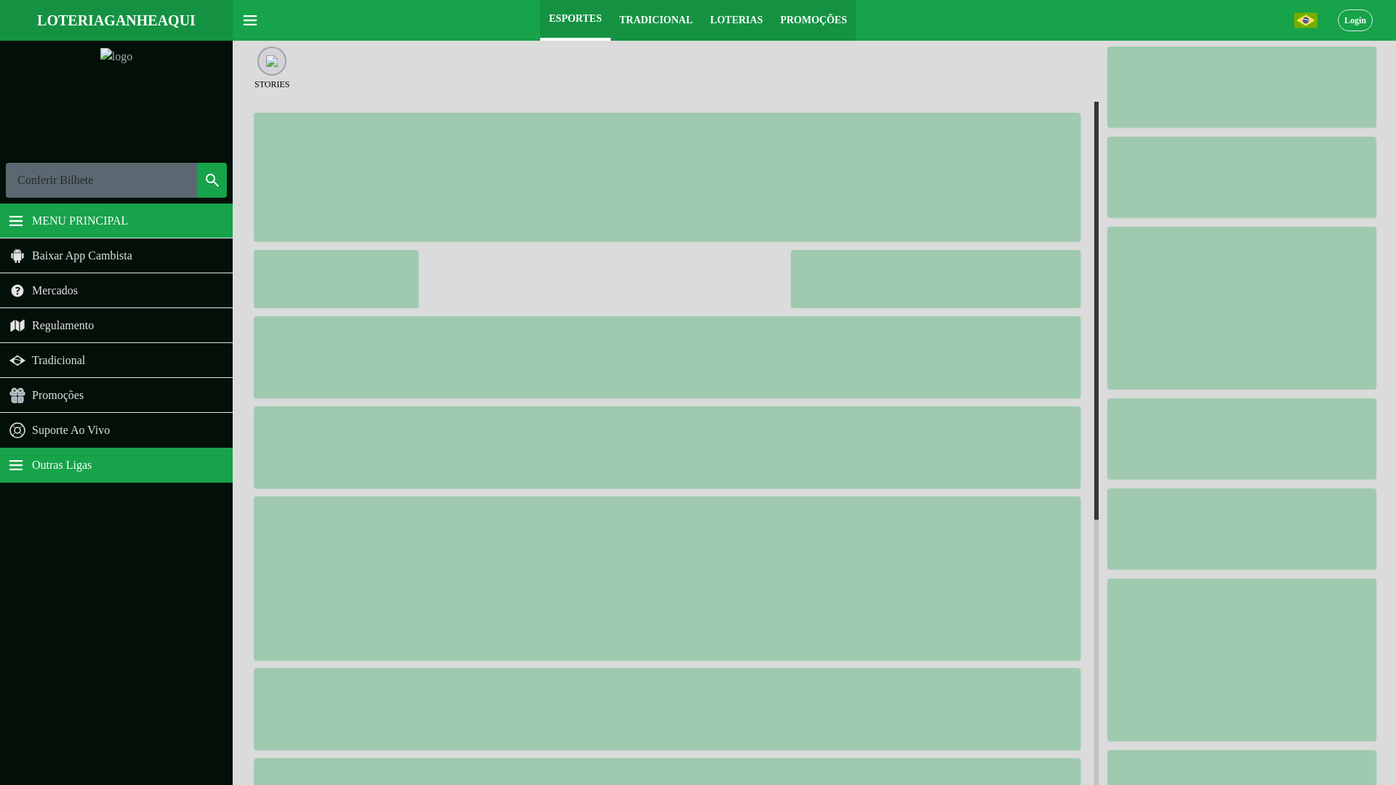Expand the Outras Ligas section

tap(116, 465)
